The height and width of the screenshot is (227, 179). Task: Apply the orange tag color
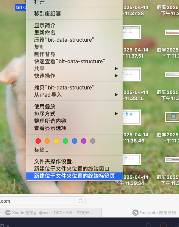(47, 141)
